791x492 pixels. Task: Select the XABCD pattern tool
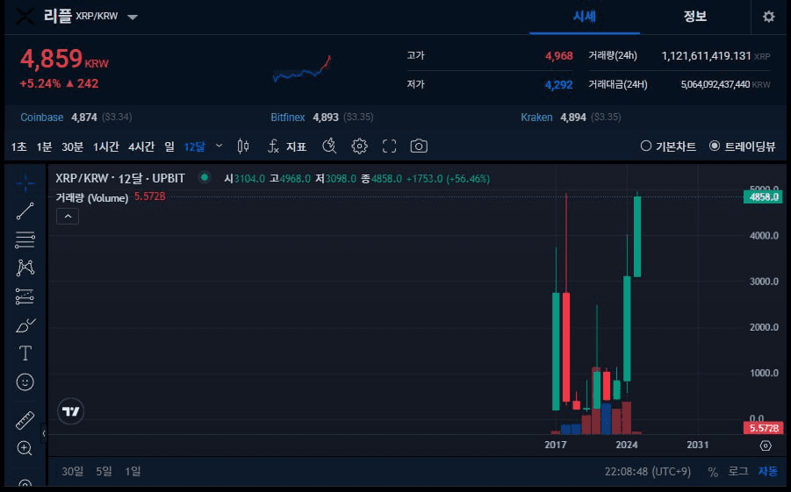point(25,267)
